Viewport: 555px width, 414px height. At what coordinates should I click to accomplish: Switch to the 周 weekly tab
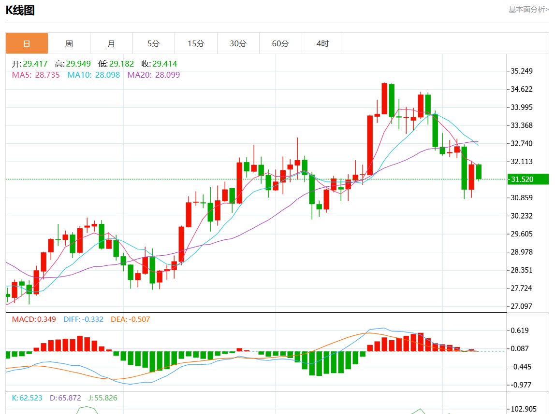69,43
